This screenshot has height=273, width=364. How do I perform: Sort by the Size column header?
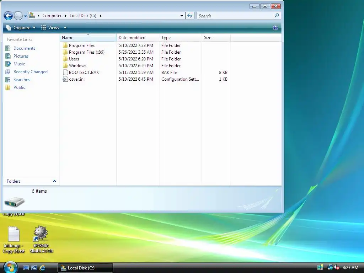[x=216, y=38]
